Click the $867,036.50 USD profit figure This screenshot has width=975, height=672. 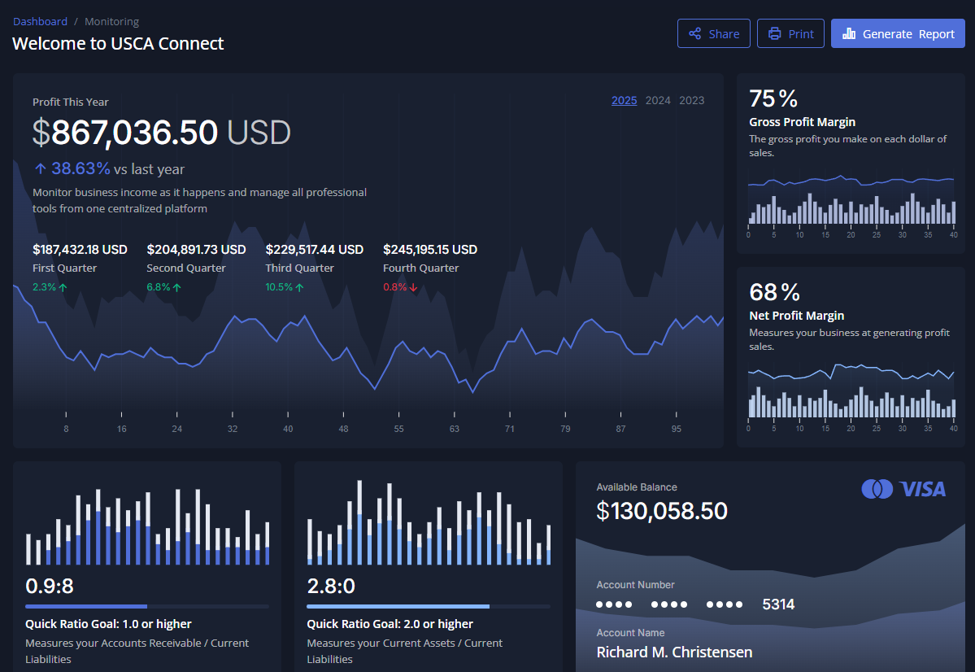click(162, 133)
